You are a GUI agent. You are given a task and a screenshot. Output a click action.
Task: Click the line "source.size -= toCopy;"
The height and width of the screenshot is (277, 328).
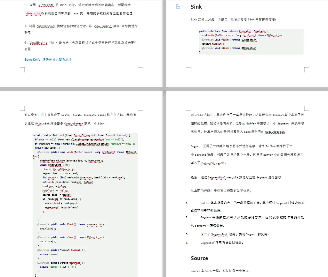57,195
